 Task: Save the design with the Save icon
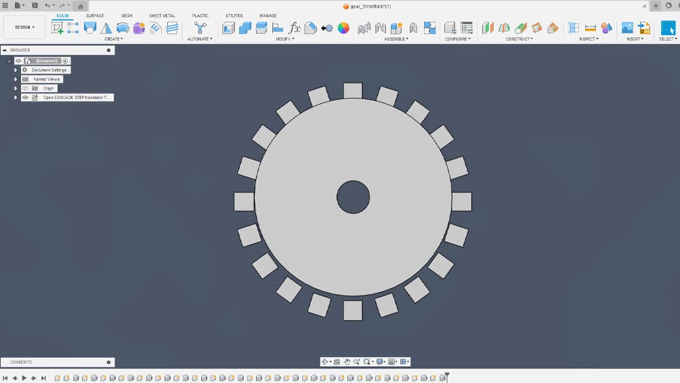tap(35, 5)
